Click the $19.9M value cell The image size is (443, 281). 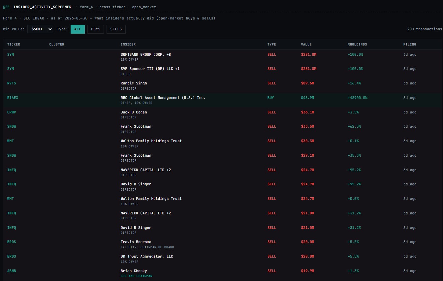point(308,271)
